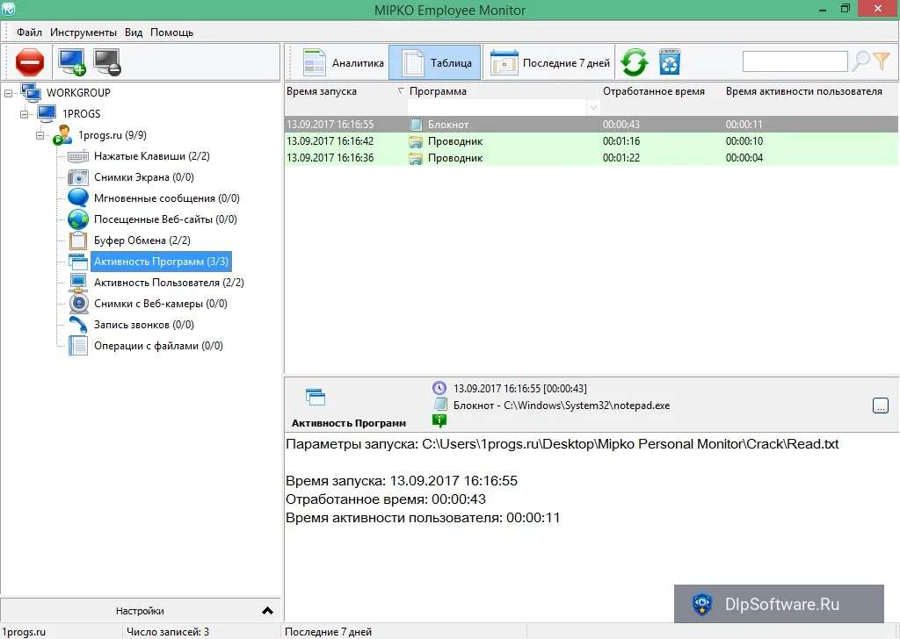Sort by the Отработанное время column header
Screen dimensions: 900x639
point(653,91)
